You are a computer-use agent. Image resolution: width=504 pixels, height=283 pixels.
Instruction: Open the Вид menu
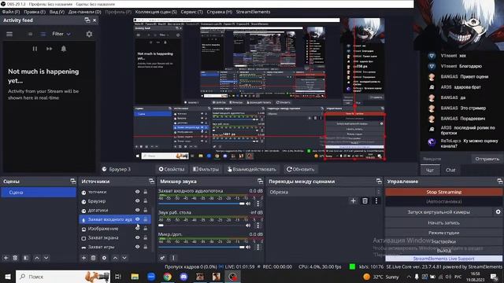(57, 12)
